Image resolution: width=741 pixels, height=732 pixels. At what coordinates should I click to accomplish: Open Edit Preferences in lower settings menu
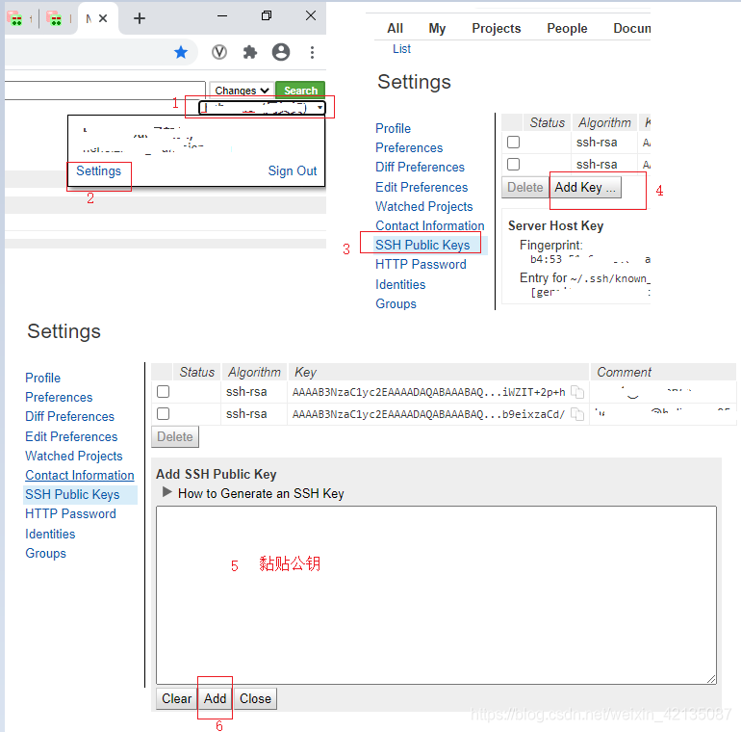click(71, 436)
